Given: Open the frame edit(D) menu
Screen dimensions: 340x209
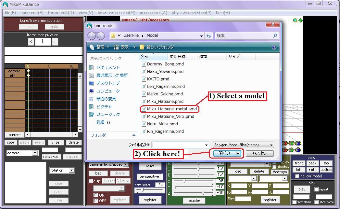Looking at the screenshot, I should pos(61,13).
